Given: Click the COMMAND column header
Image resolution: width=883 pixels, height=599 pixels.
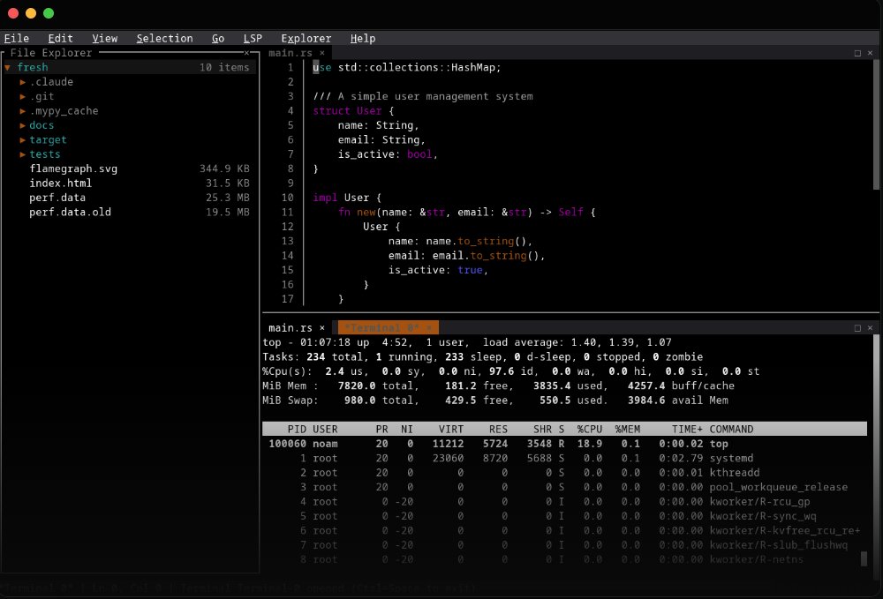Looking at the screenshot, I should pos(731,429).
